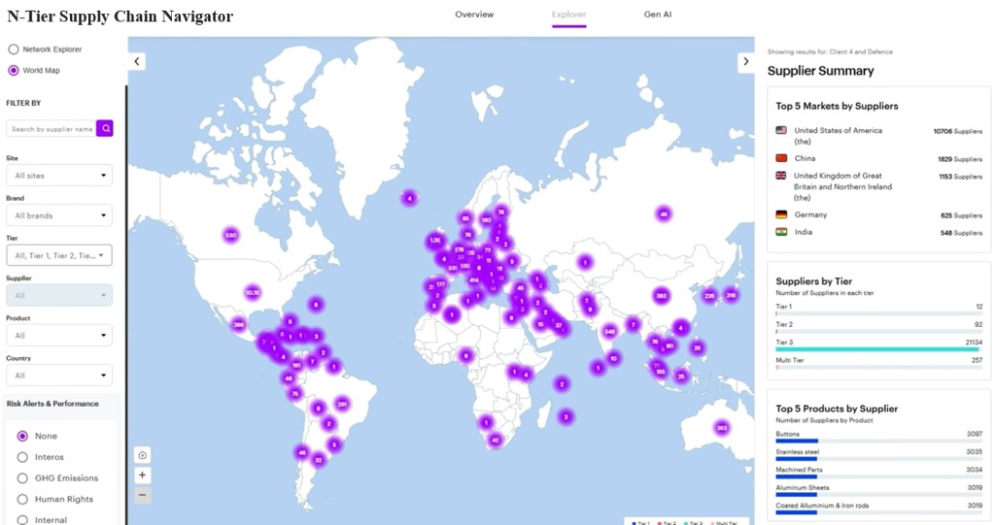
Task: Click the Tier 1 supplier bar
Action: (878, 313)
